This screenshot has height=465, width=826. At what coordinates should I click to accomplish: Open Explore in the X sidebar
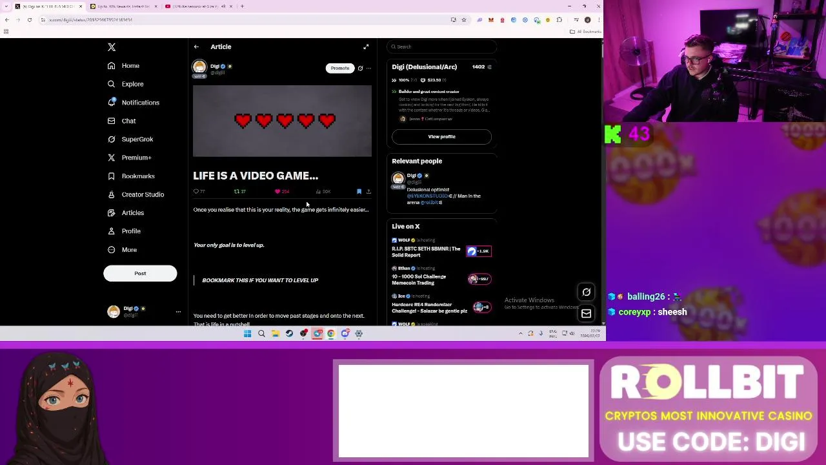click(x=126, y=84)
